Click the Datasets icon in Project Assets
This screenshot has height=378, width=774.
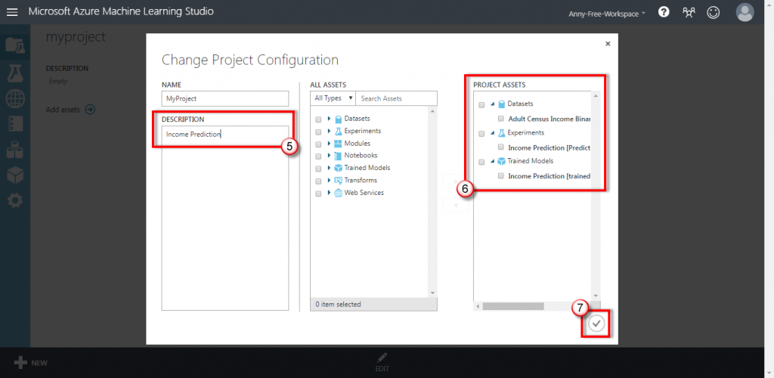[502, 104]
